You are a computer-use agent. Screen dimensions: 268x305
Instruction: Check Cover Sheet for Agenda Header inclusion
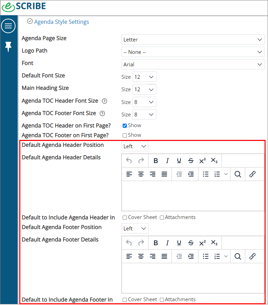pos(125,218)
